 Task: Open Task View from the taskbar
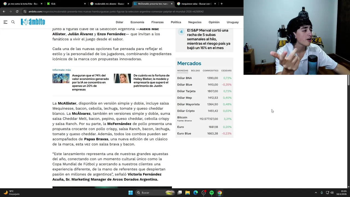[x=180, y=193]
